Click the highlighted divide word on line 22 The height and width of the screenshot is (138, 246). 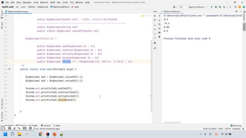[x=66, y=61]
